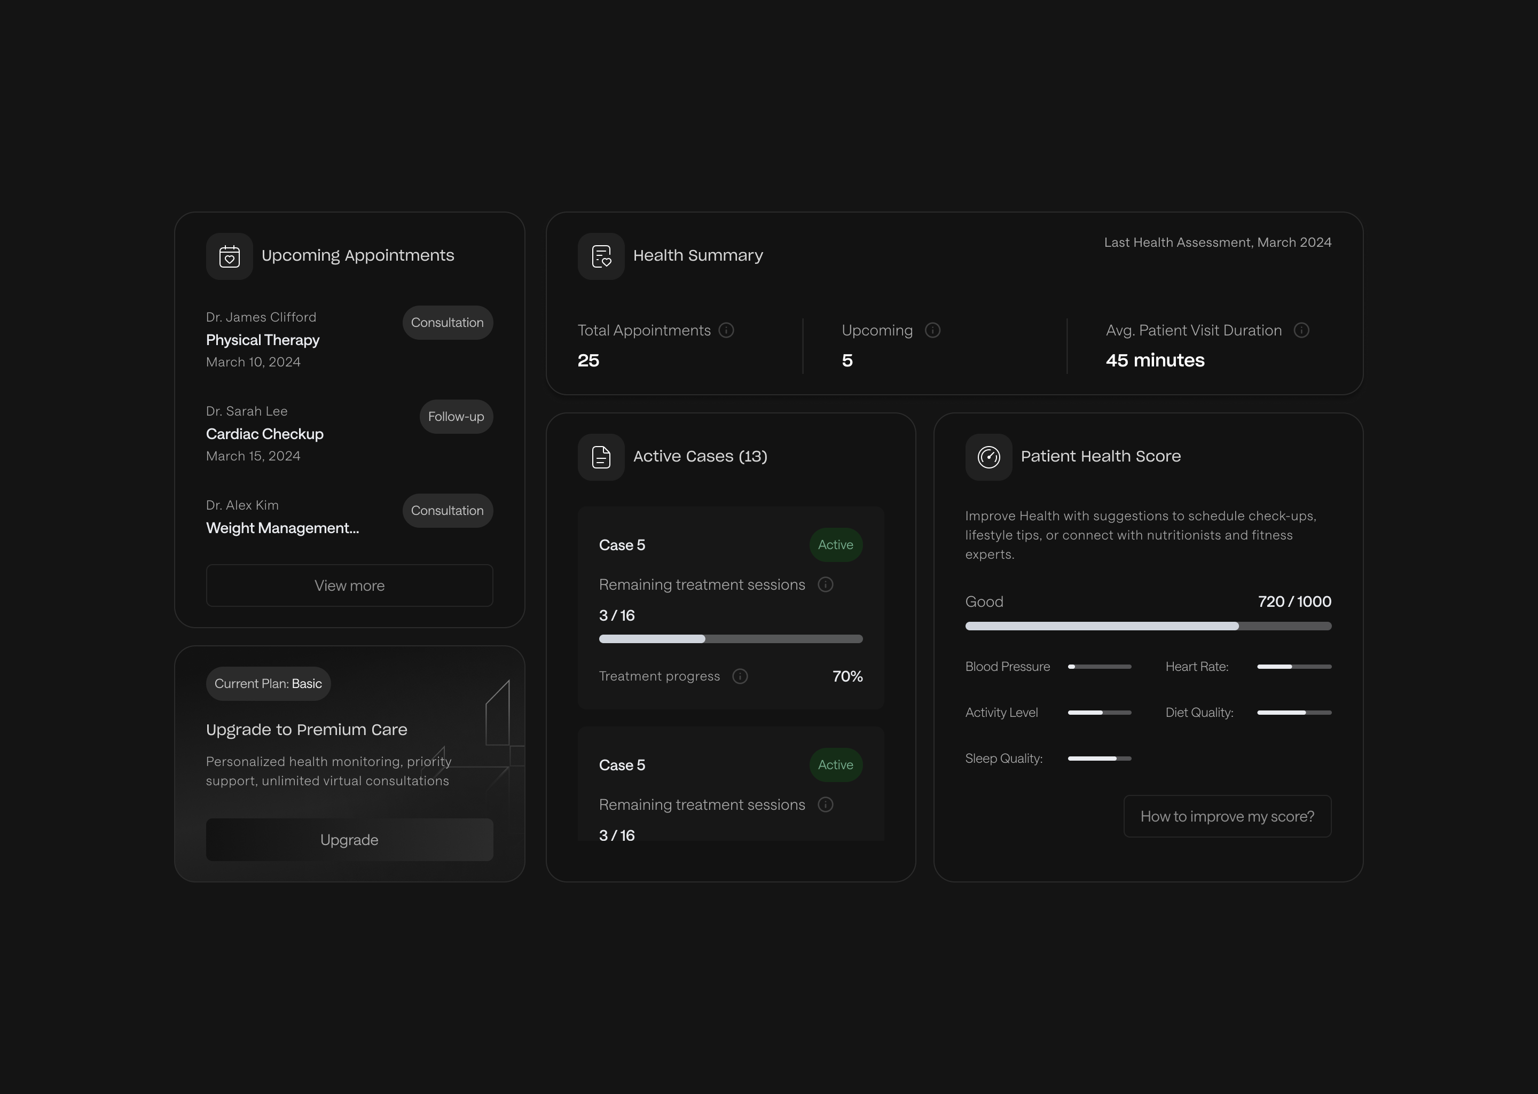Image resolution: width=1538 pixels, height=1094 pixels.
Task: Click the Patient Health Score gauge icon
Action: (988, 457)
